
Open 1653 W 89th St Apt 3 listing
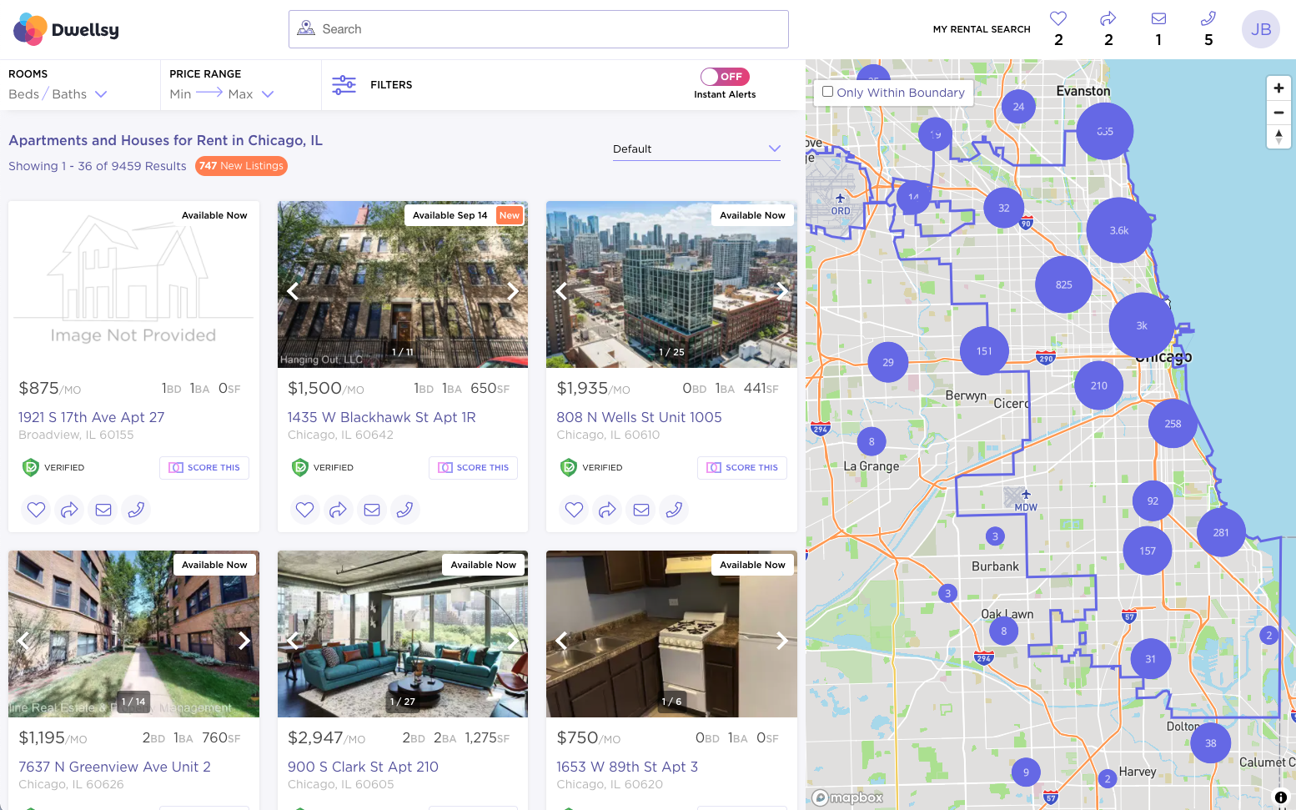click(627, 767)
